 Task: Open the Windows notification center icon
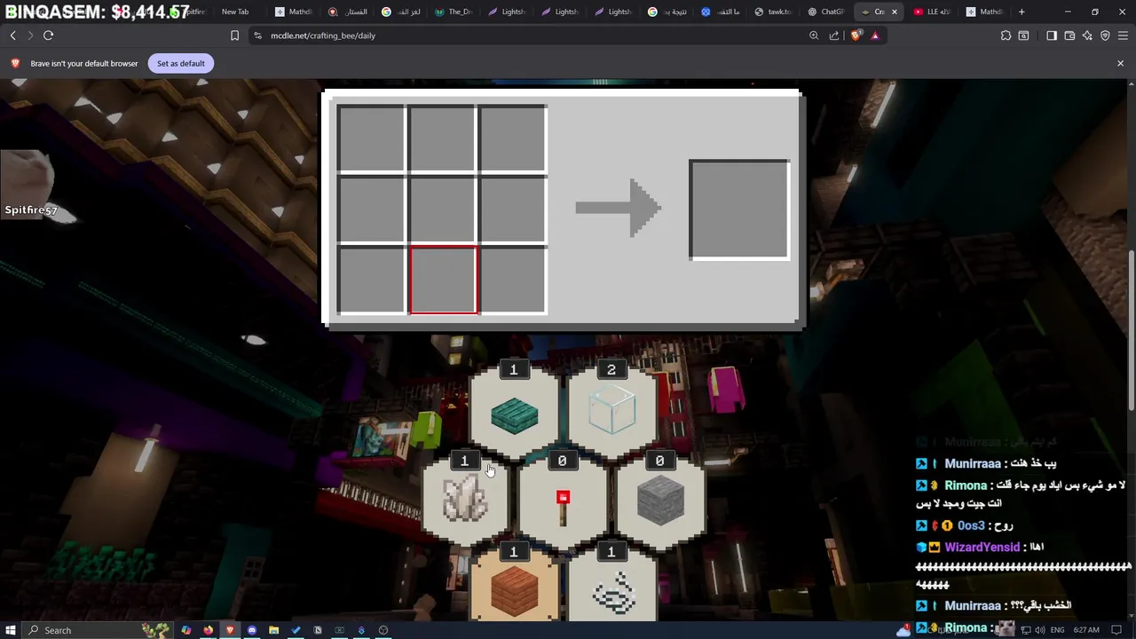tap(1116, 630)
